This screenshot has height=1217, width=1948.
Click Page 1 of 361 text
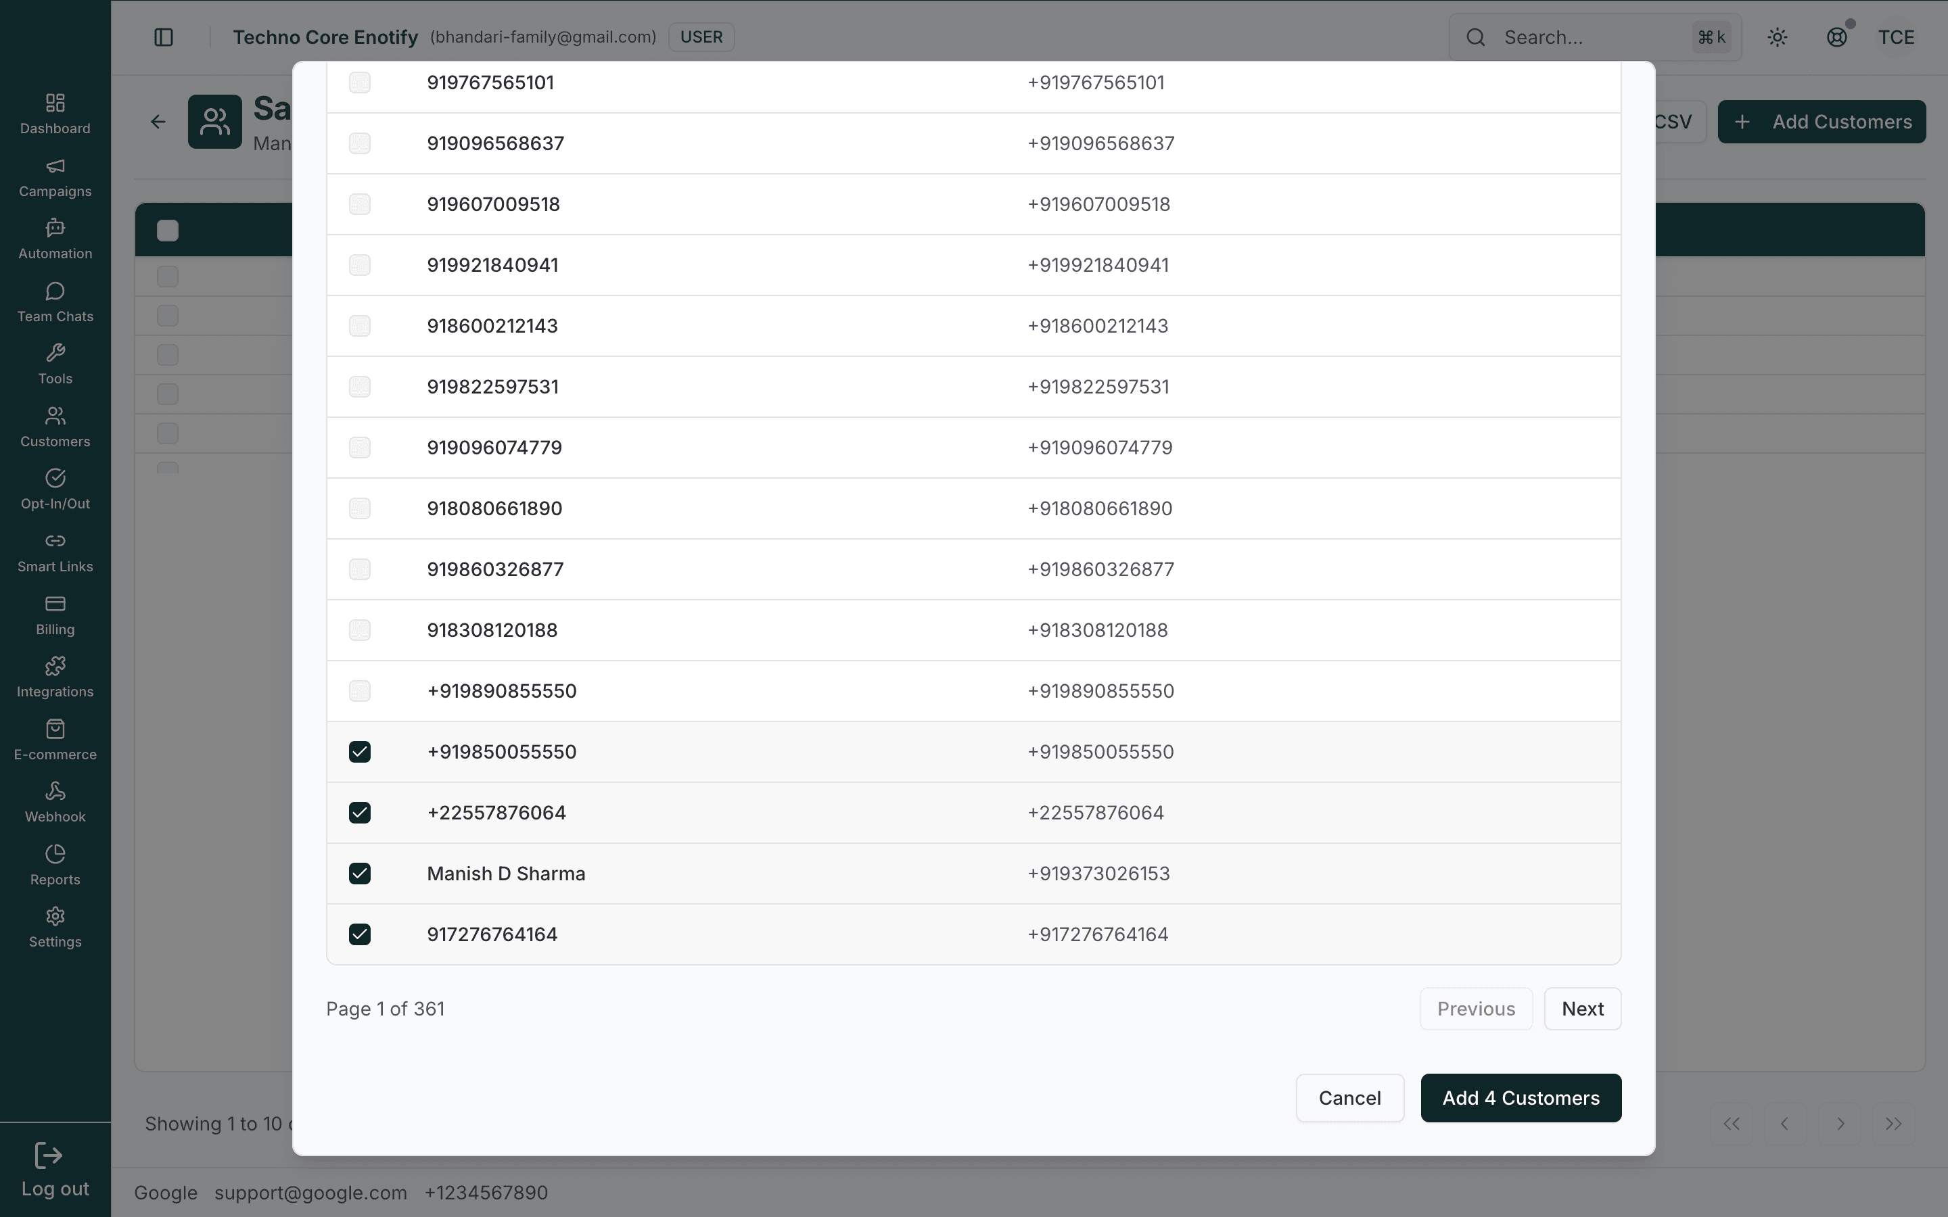click(386, 1009)
